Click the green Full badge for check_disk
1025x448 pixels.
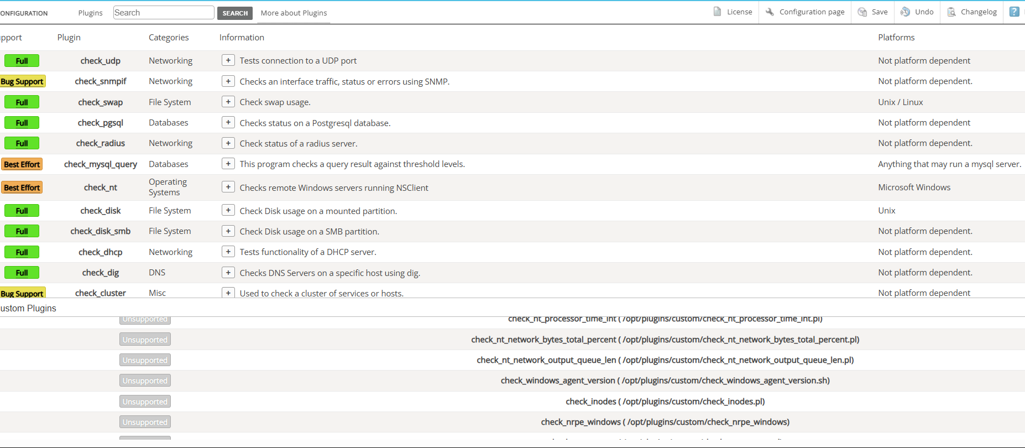coord(22,211)
